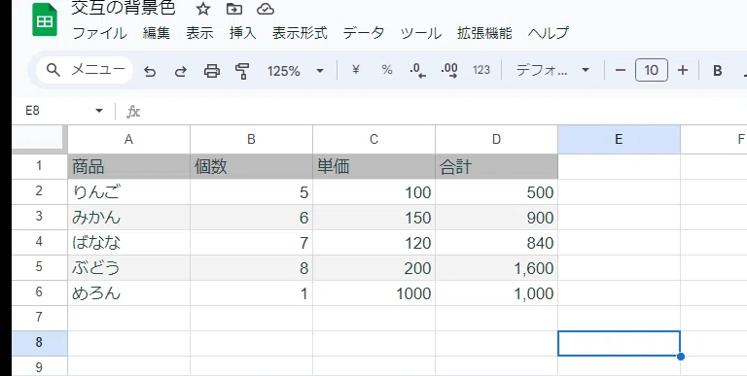Click the header cell 個数
Image resolution: width=747 pixels, height=376 pixels.
(251, 166)
